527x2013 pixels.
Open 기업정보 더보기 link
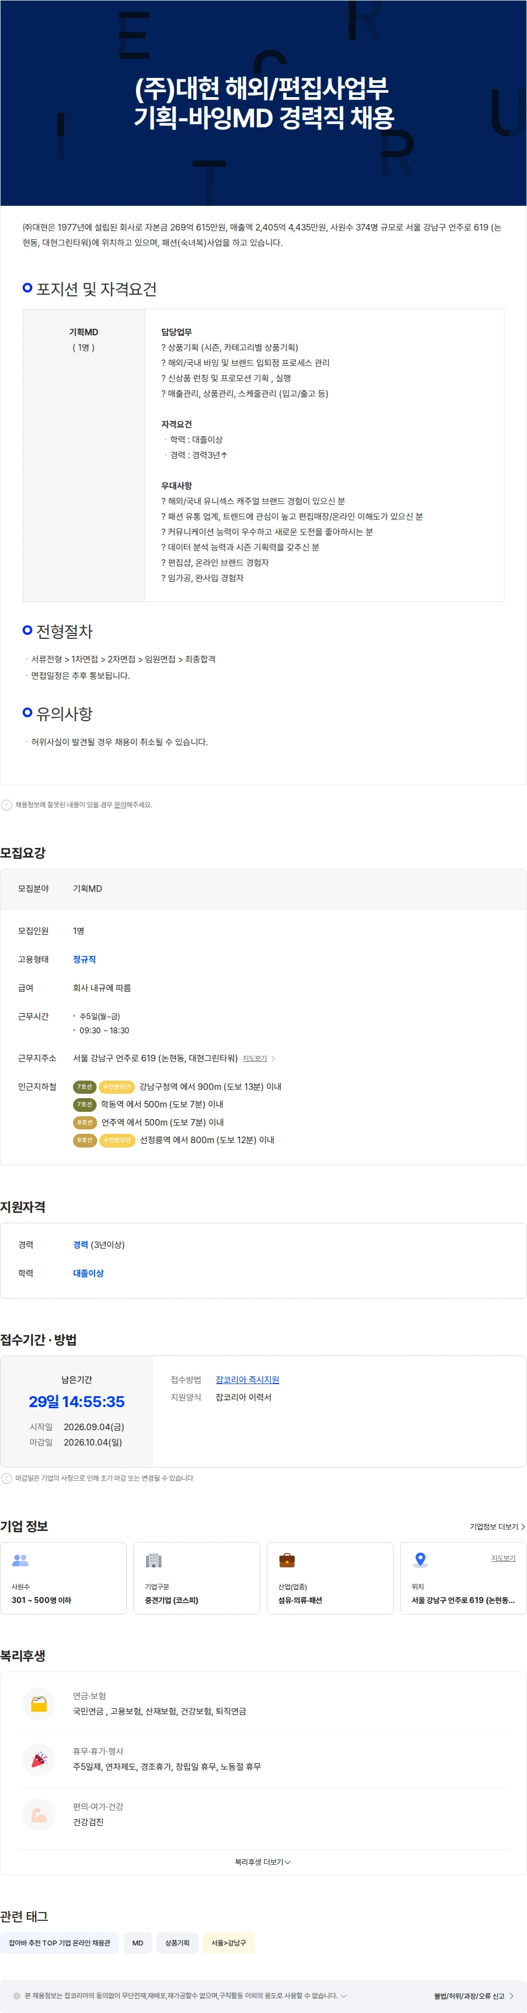point(497,1526)
